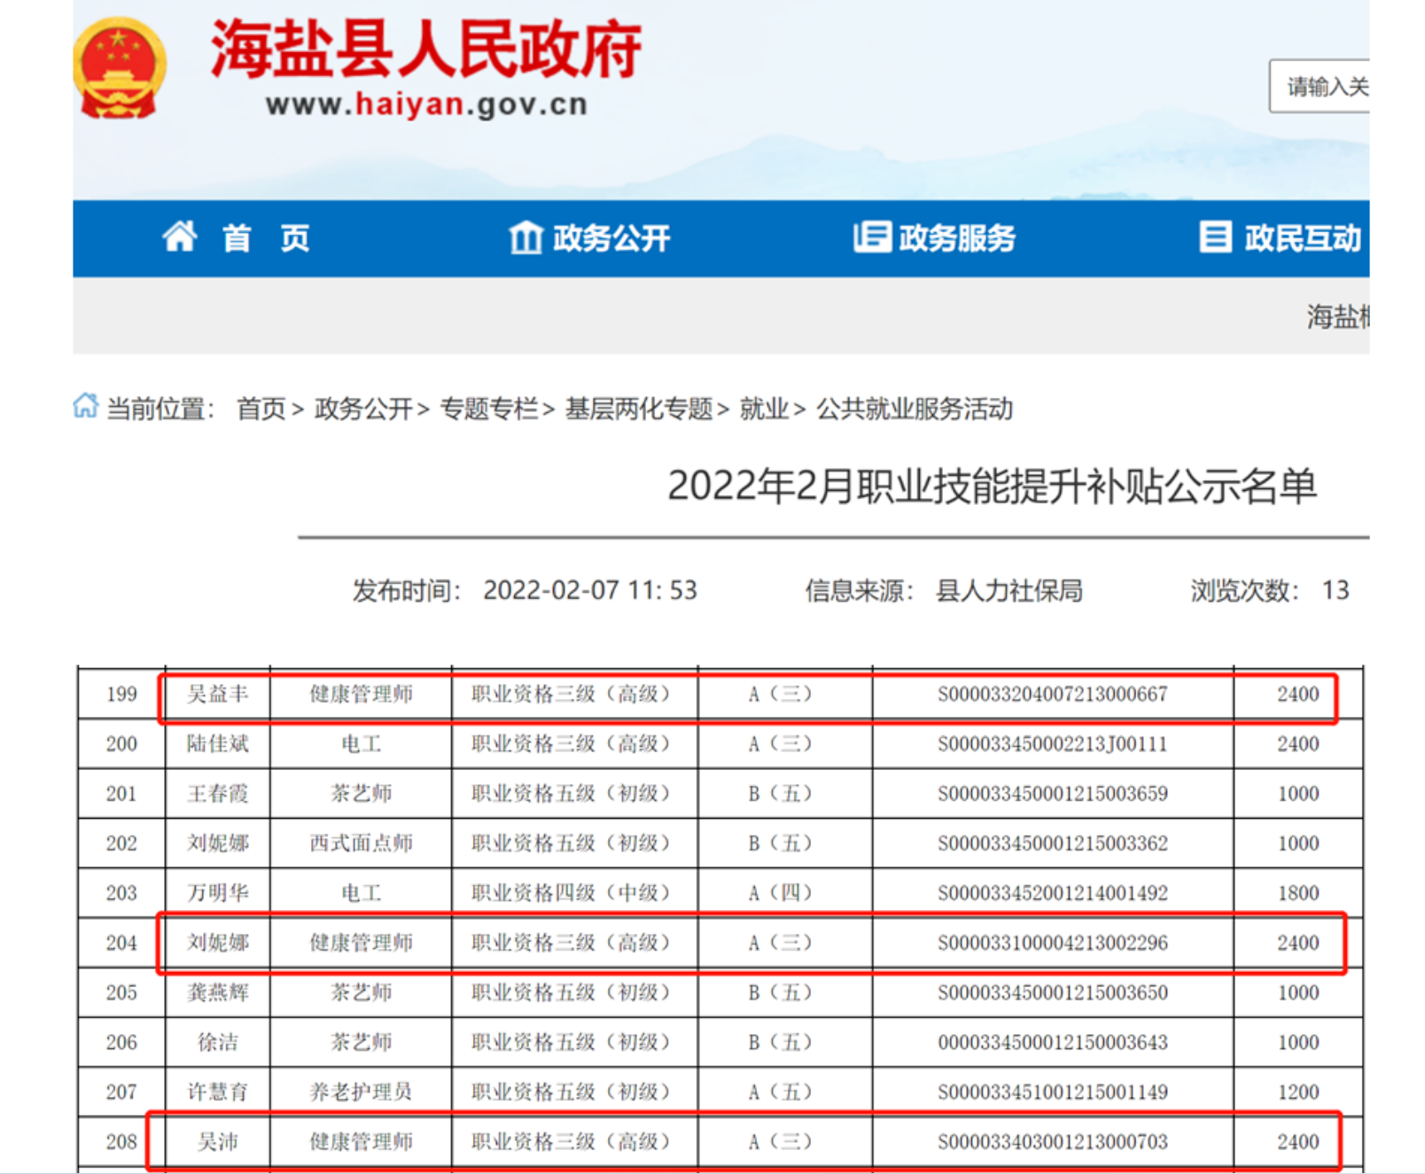Click 首页 link in the breadcrumb
Screen dimensions: 1425x1174
[x=261, y=408]
